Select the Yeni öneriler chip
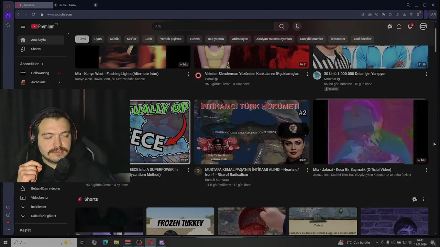This screenshot has width=440, height=247. pos(362,39)
